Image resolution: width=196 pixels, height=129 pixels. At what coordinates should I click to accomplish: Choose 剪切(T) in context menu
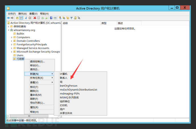pyautogui.click(x=39, y=87)
